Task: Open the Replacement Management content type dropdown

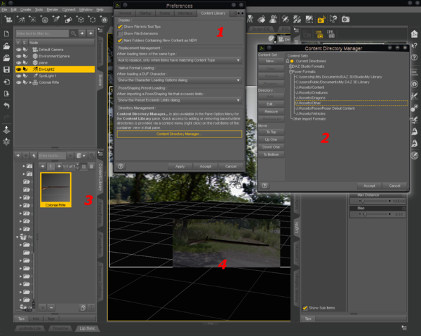Action: point(179,61)
